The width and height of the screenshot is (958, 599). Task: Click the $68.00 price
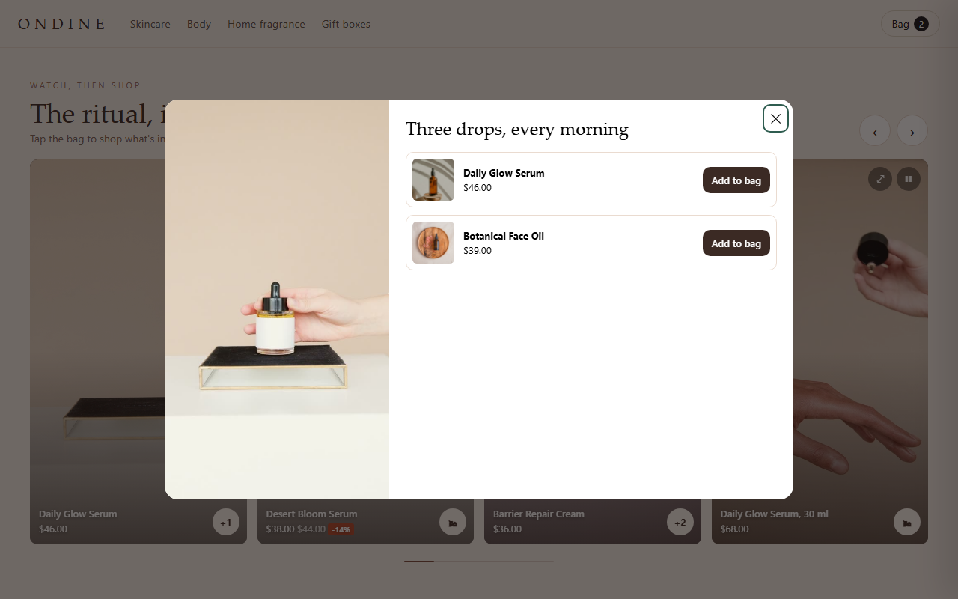tap(734, 529)
